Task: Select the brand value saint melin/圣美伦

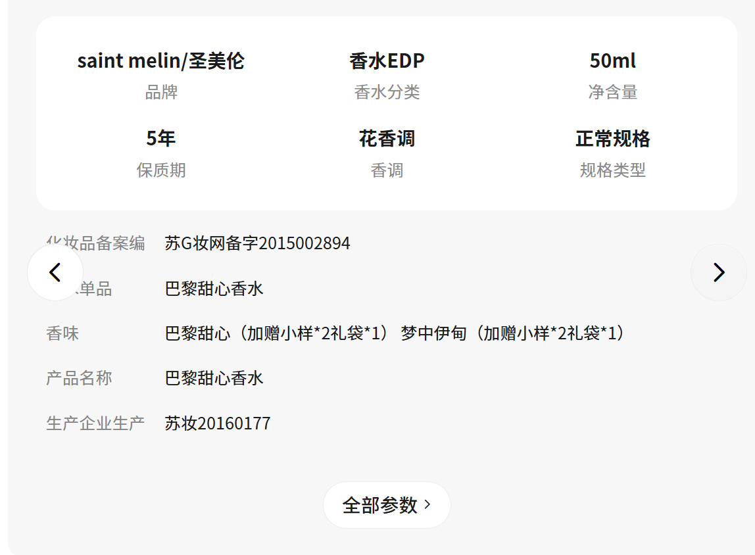Action: tap(161, 61)
